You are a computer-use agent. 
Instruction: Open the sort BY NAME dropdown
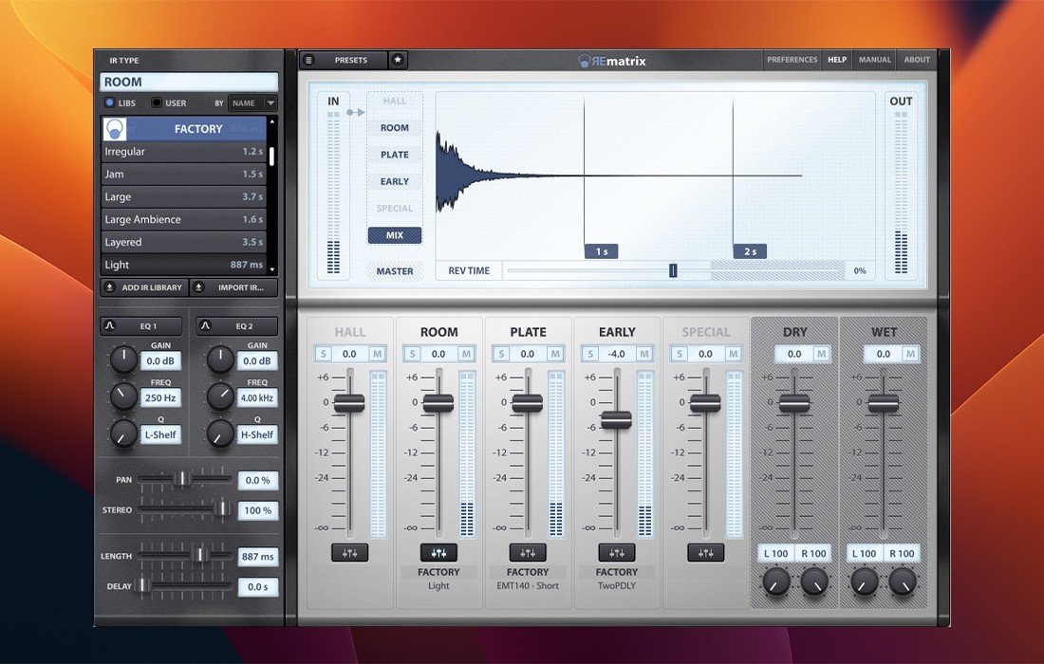pos(252,102)
